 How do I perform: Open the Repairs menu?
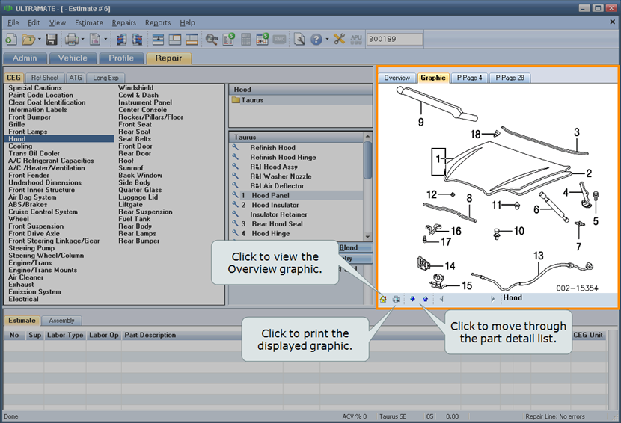tap(124, 23)
